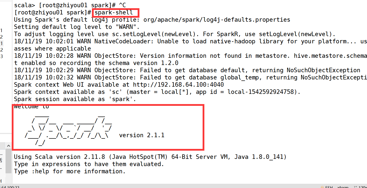The image size is (367, 188).
Task: Click the 'To adjust logging level' line
Action: point(175,34)
